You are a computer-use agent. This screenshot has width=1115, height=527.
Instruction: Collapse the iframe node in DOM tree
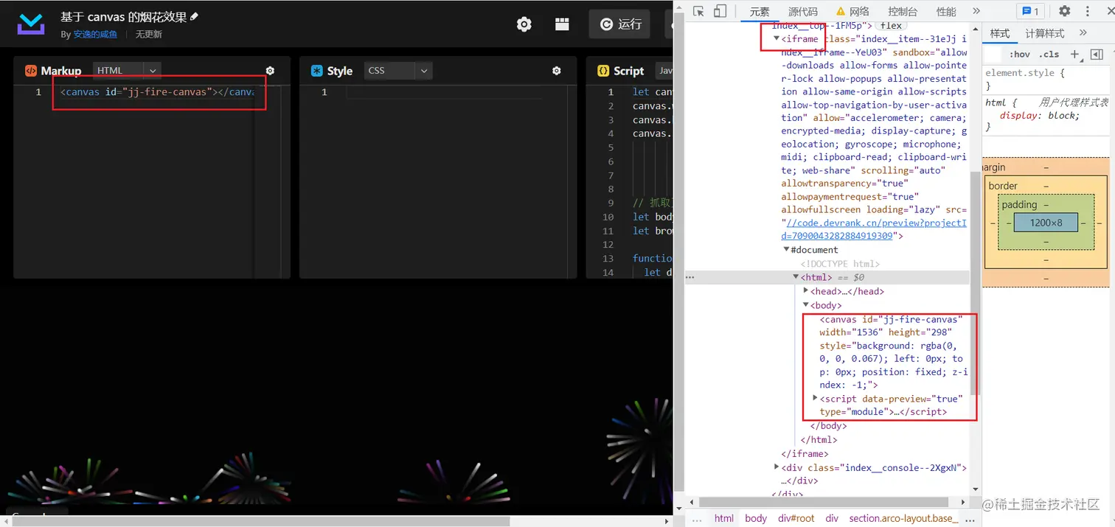point(776,38)
